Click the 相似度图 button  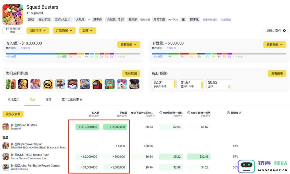[x=131, y=73]
